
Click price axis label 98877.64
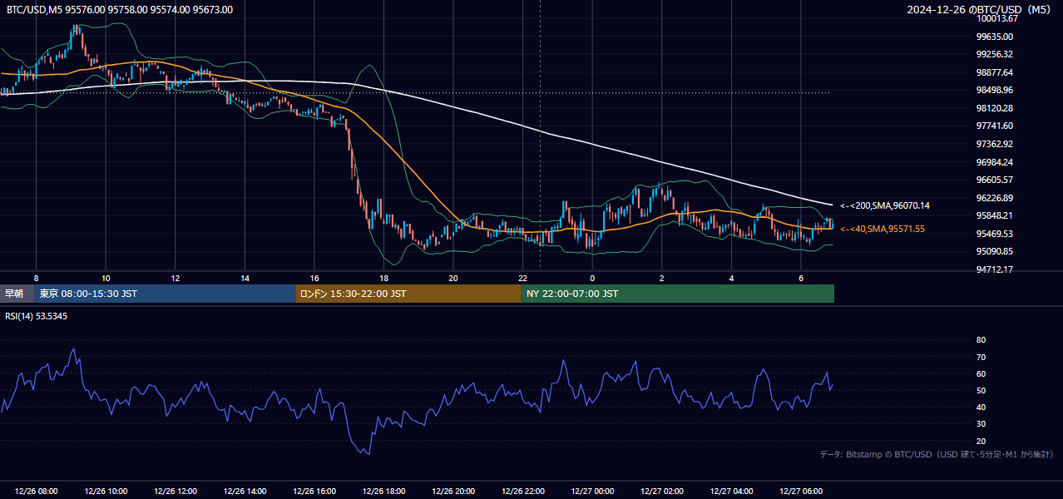[994, 72]
